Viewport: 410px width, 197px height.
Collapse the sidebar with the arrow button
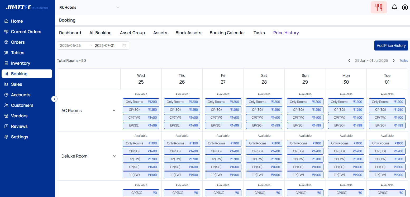pos(54,99)
